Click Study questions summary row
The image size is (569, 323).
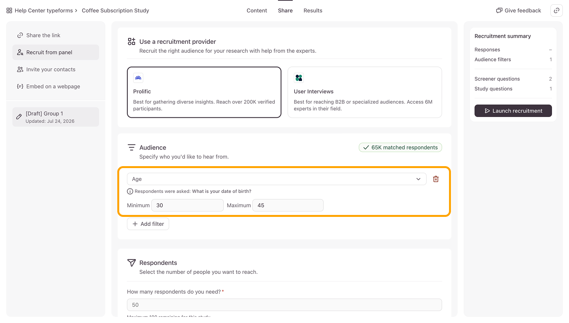click(x=513, y=89)
